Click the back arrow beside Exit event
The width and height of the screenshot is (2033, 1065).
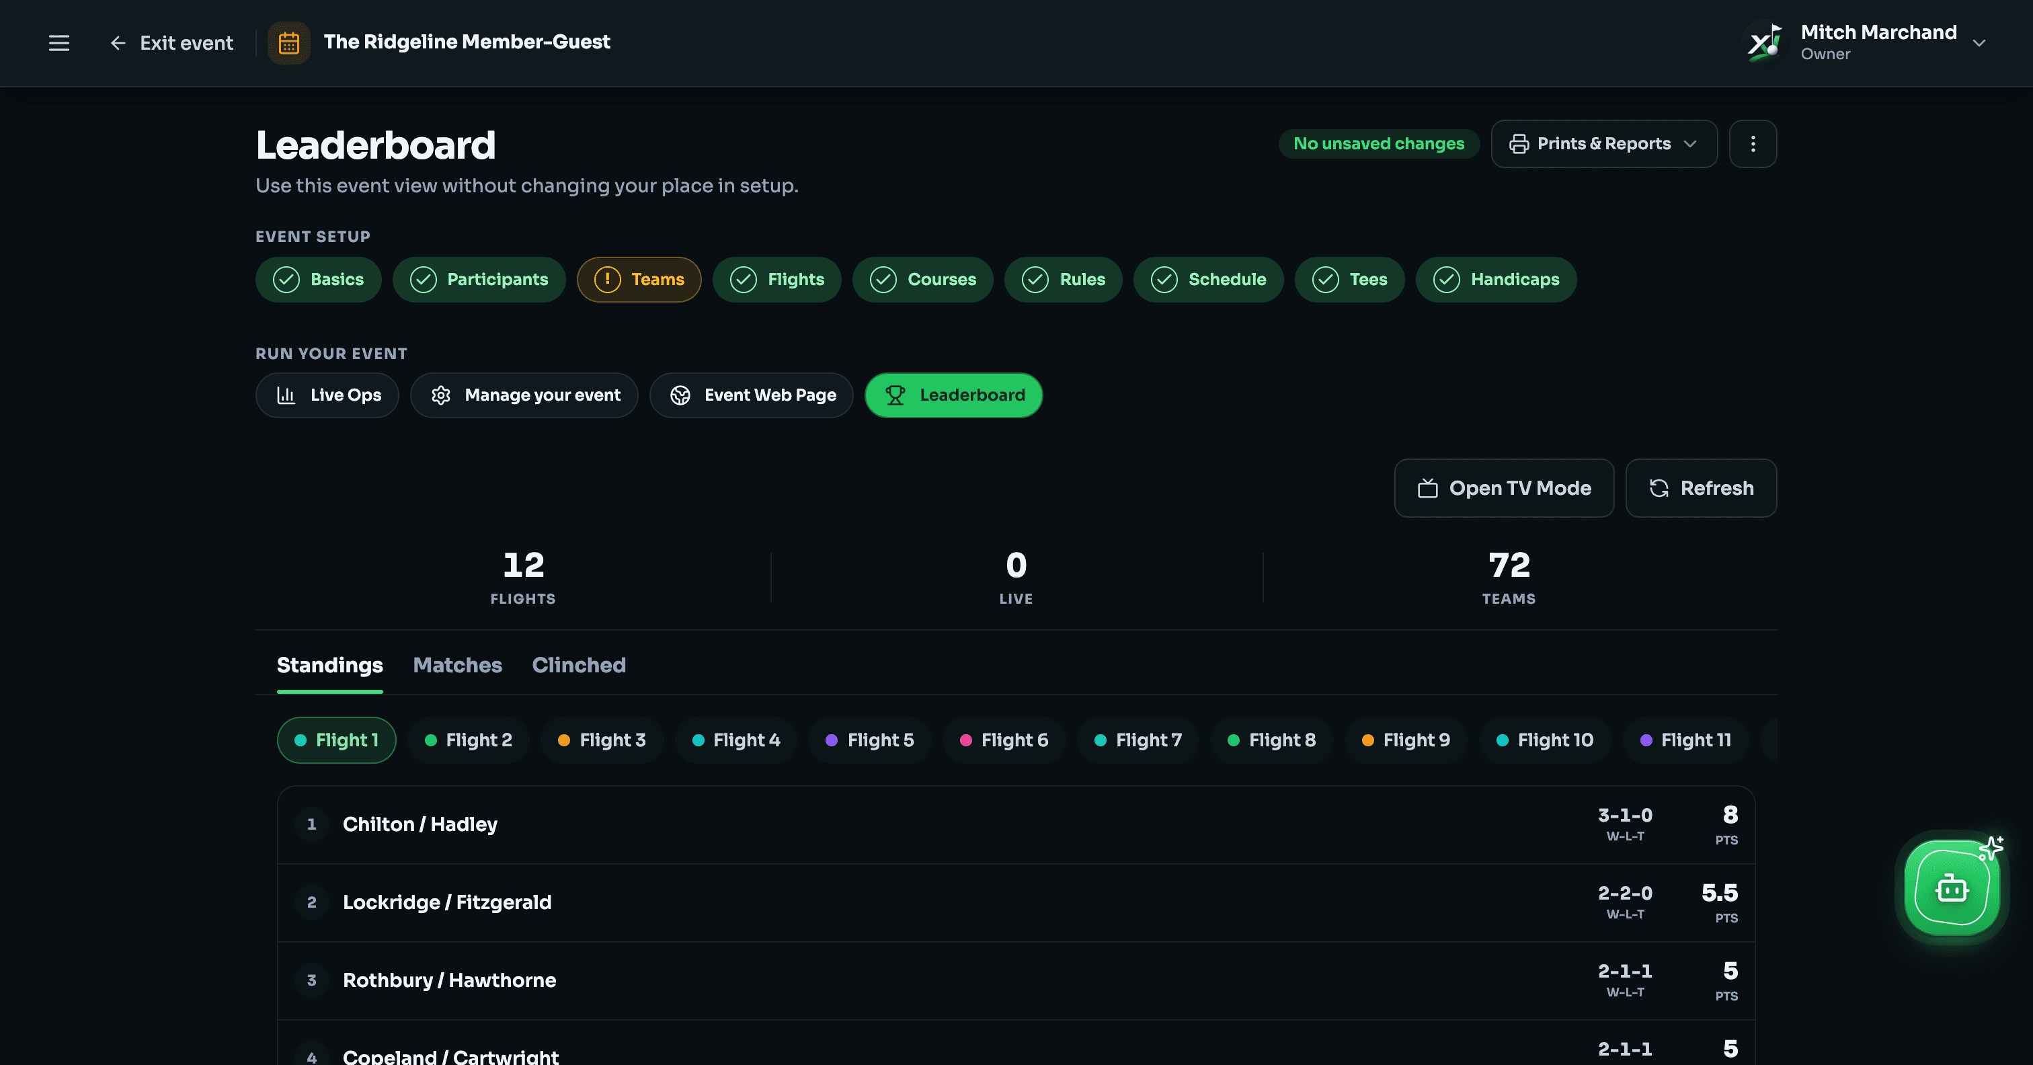click(x=118, y=42)
